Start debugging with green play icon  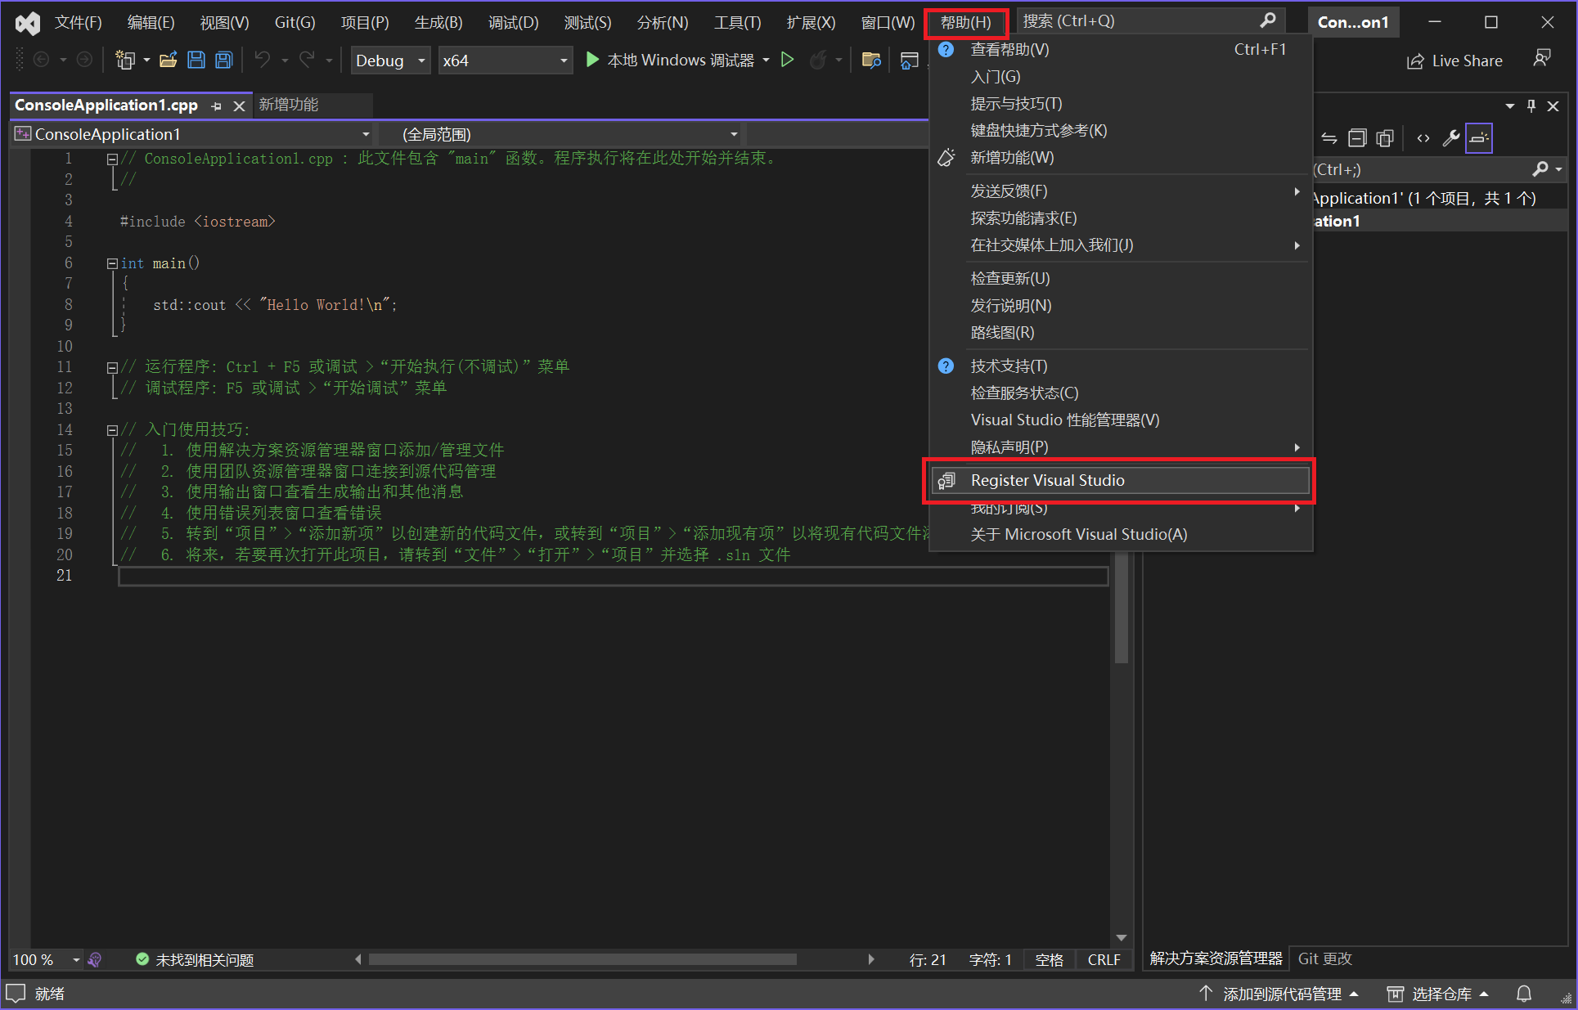(592, 60)
